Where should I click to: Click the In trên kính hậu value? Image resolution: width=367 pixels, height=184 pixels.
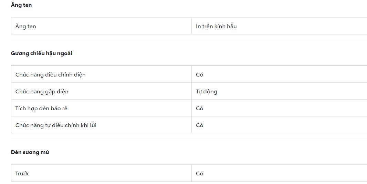(x=216, y=27)
